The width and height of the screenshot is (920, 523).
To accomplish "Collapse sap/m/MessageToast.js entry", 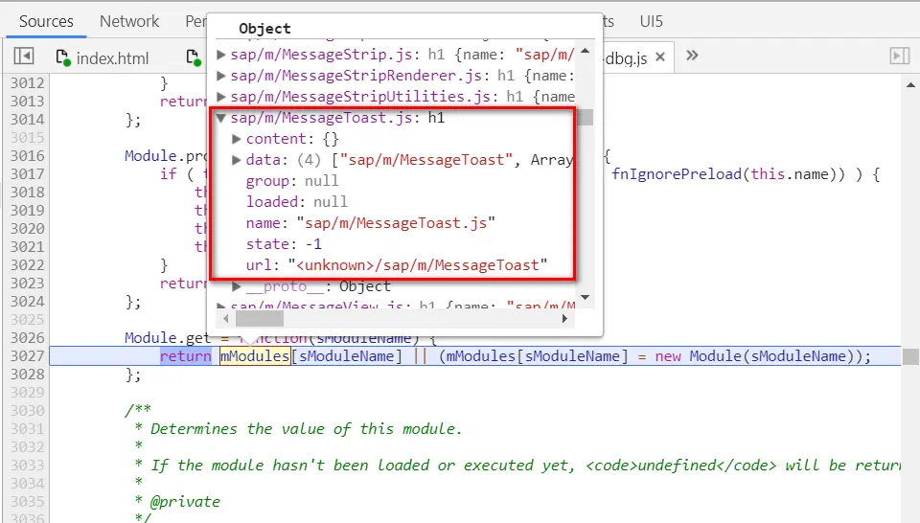I will coord(221,118).
